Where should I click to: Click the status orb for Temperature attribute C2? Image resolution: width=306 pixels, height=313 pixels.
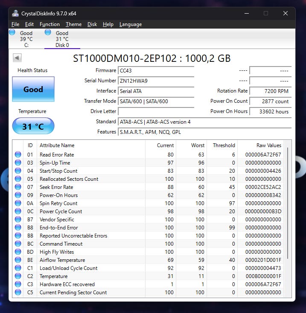18,276
